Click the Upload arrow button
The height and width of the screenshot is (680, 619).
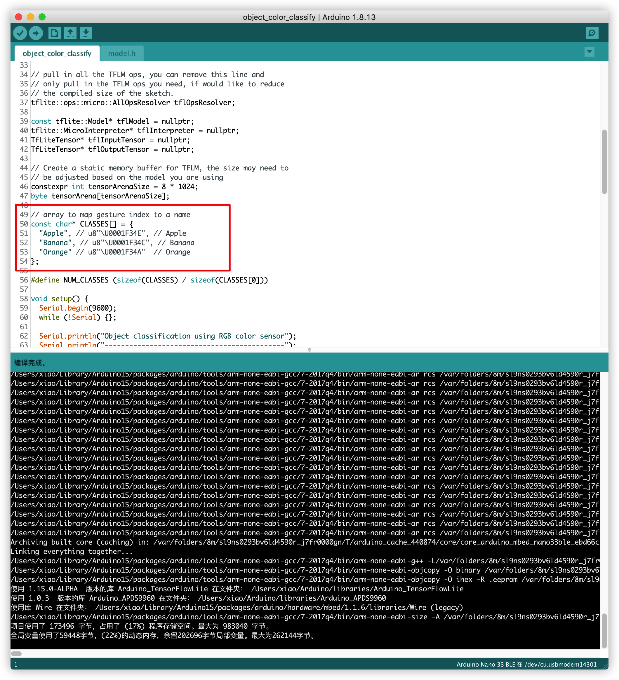pos(36,33)
